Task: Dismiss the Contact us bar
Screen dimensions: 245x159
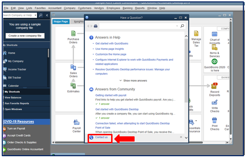Action: (x=181, y=137)
